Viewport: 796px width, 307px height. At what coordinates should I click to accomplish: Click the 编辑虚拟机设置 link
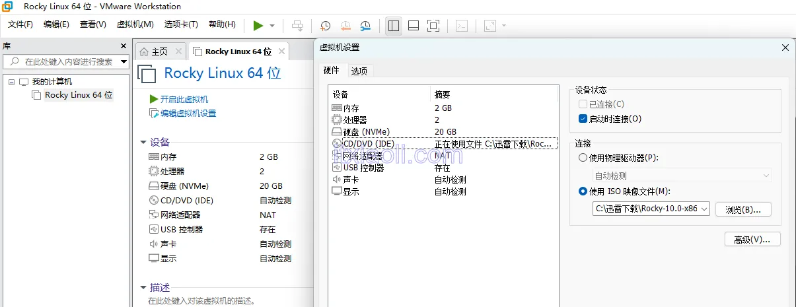[x=188, y=114]
